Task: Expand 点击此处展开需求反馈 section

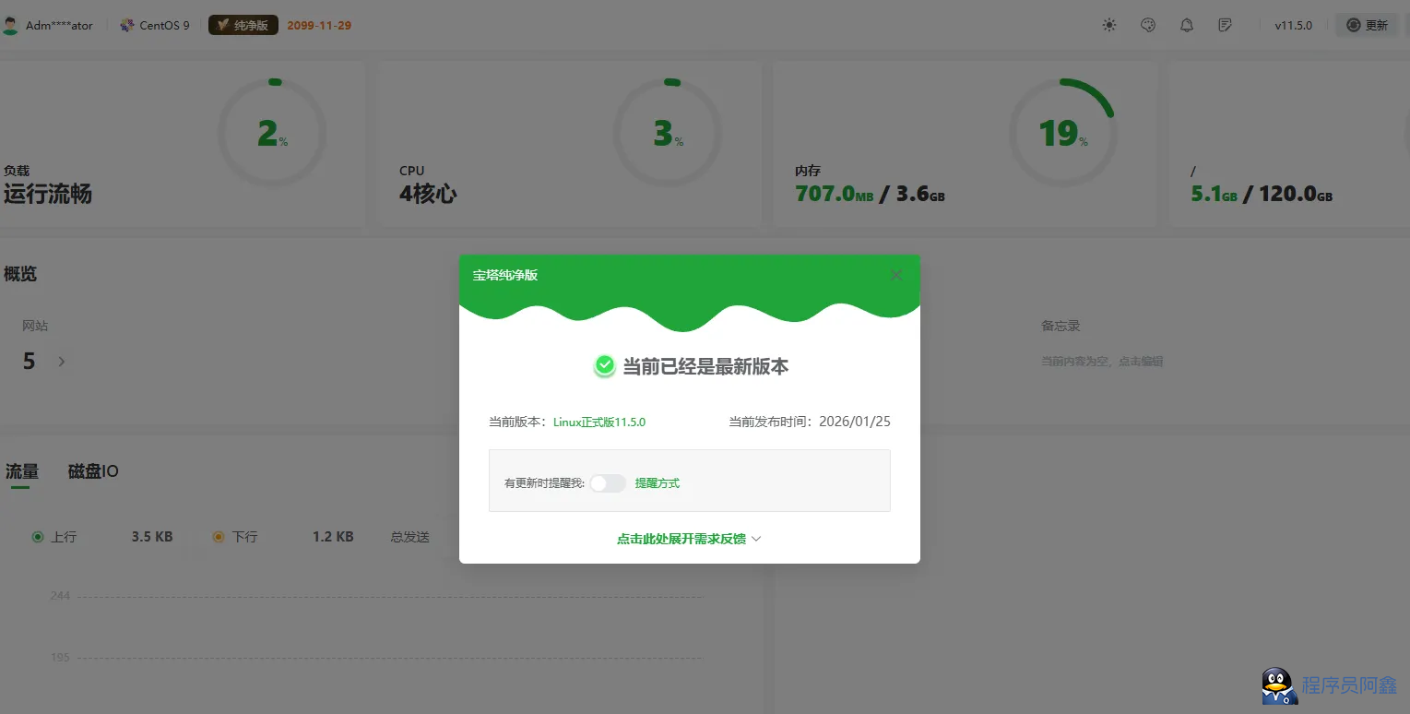Action: 688,539
